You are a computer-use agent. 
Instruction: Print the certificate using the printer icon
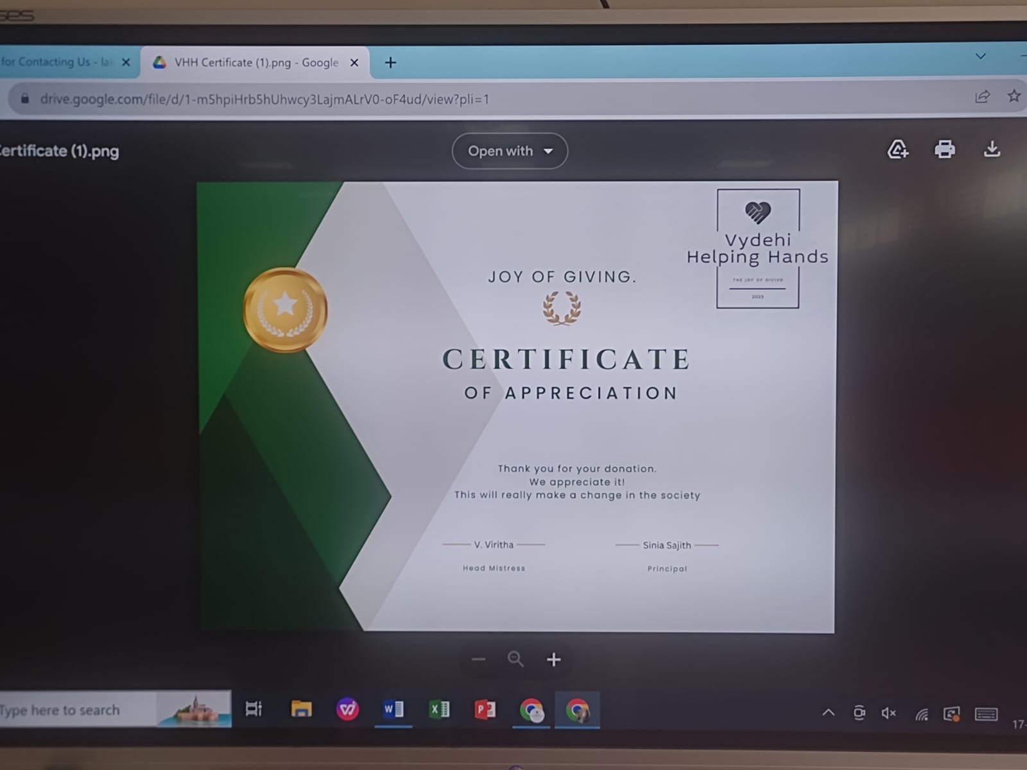tap(944, 150)
